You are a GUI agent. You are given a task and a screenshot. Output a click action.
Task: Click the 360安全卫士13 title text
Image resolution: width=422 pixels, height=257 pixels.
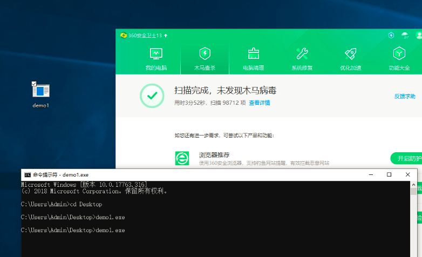pos(145,36)
